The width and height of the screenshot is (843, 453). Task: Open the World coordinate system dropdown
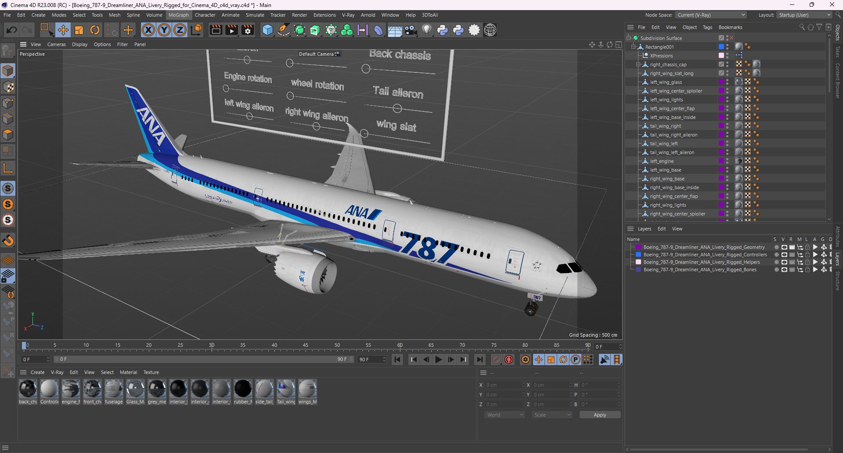(x=505, y=415)
